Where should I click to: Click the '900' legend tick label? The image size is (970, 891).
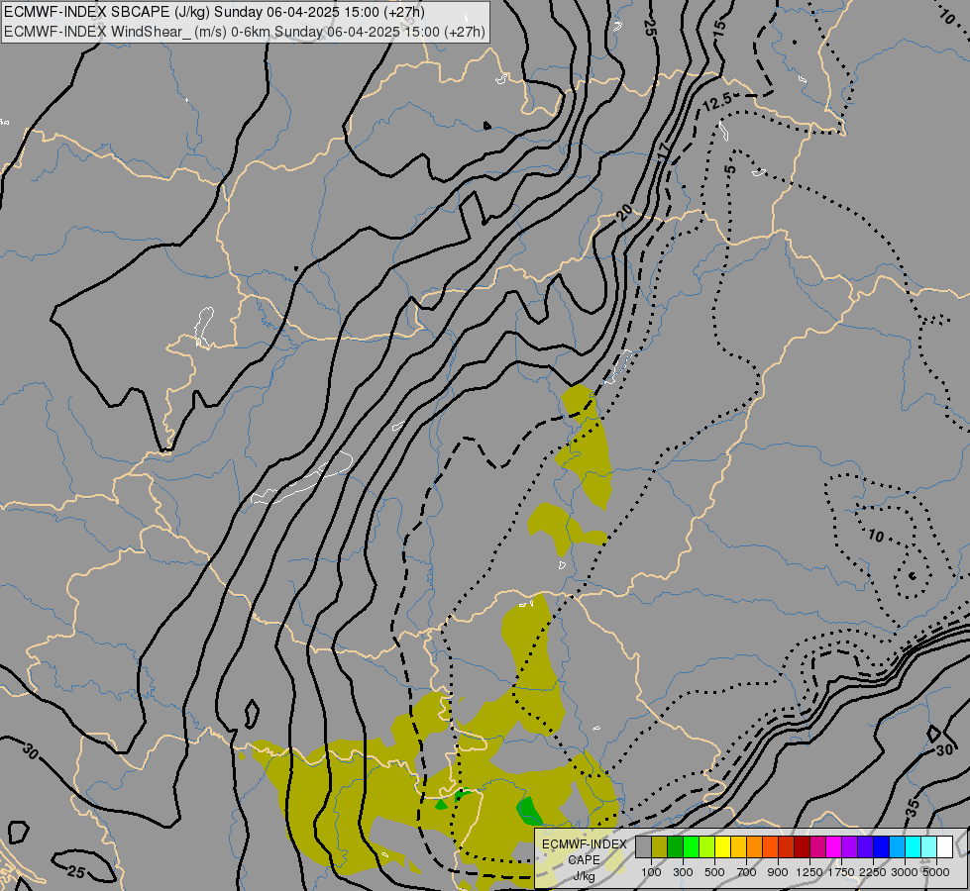click(778, 872)
